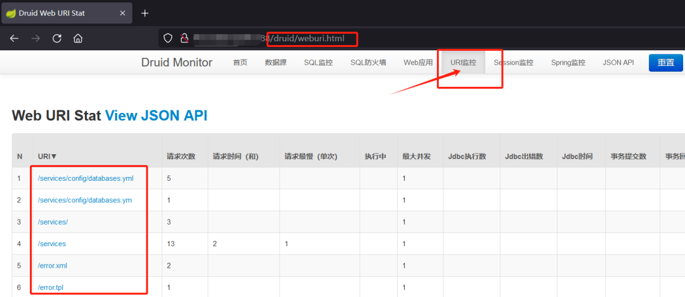This screenshot has width=685, height=297.
Task: Open the /error.xml link
Action: (53, 266)
